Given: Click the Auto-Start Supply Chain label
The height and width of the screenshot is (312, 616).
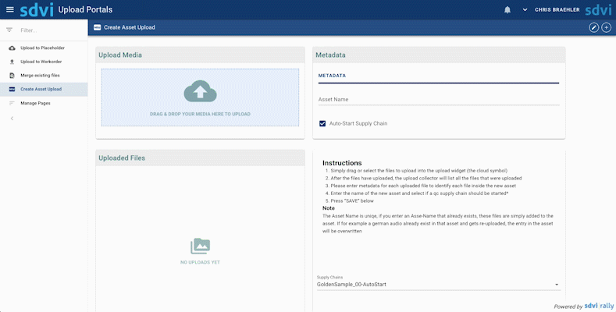Looking at the screenshot, I should (358, 123).
